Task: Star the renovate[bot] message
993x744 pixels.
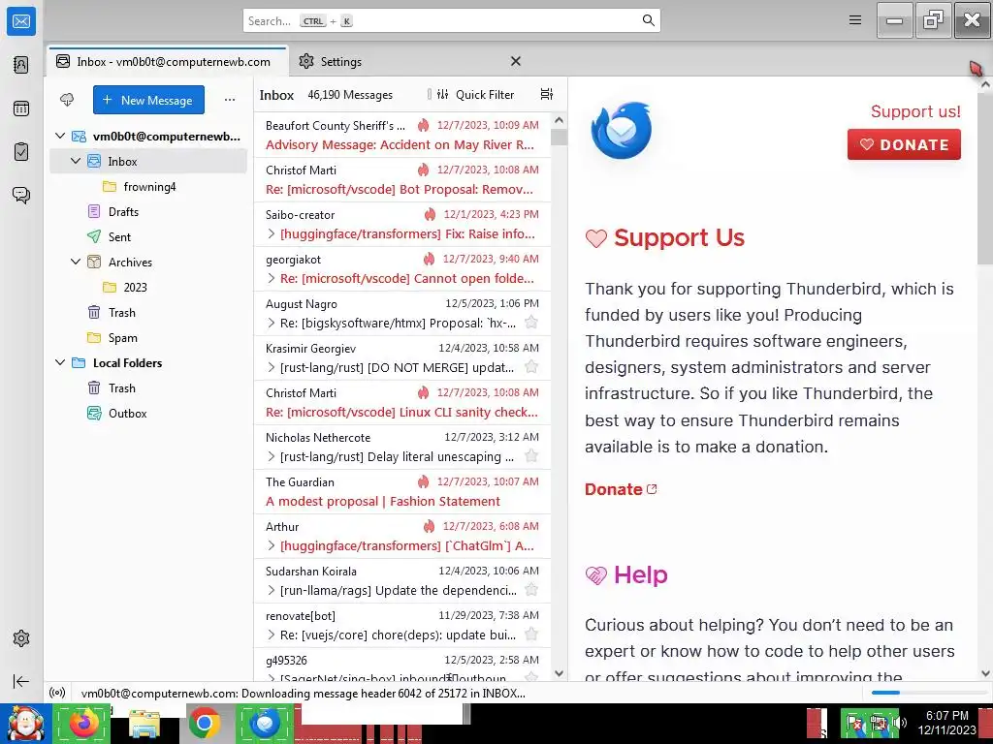Action: [x=531, y=635]
